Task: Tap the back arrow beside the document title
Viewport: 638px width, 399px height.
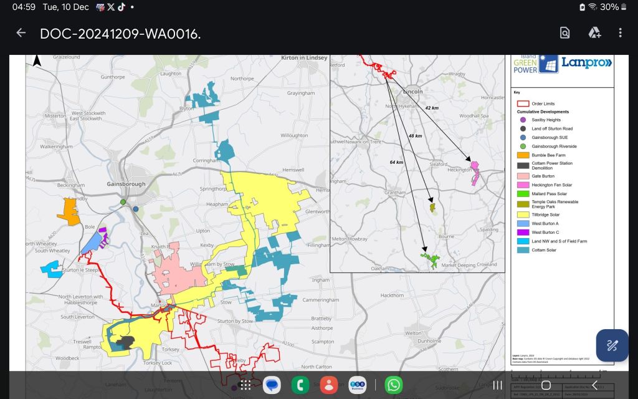Action: tap(21, 33)
